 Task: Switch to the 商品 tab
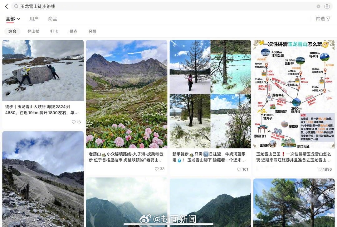tap(53, 19)
